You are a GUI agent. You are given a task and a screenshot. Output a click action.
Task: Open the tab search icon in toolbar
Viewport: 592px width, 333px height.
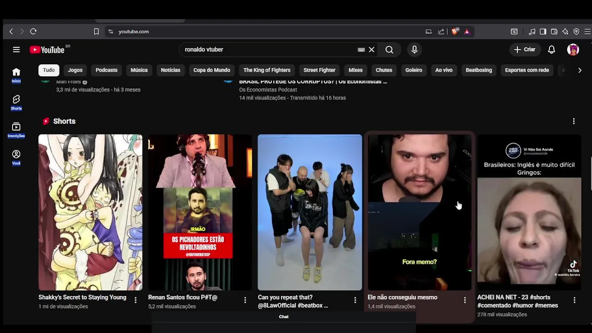(514, 31)
